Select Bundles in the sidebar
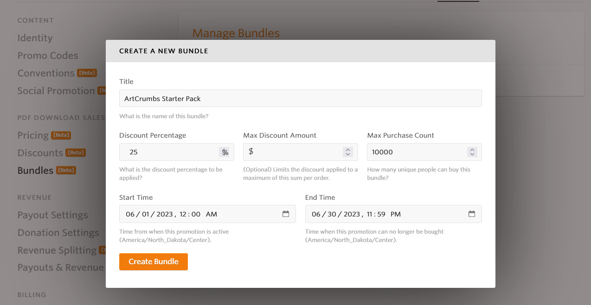 (x=35, y=171)
